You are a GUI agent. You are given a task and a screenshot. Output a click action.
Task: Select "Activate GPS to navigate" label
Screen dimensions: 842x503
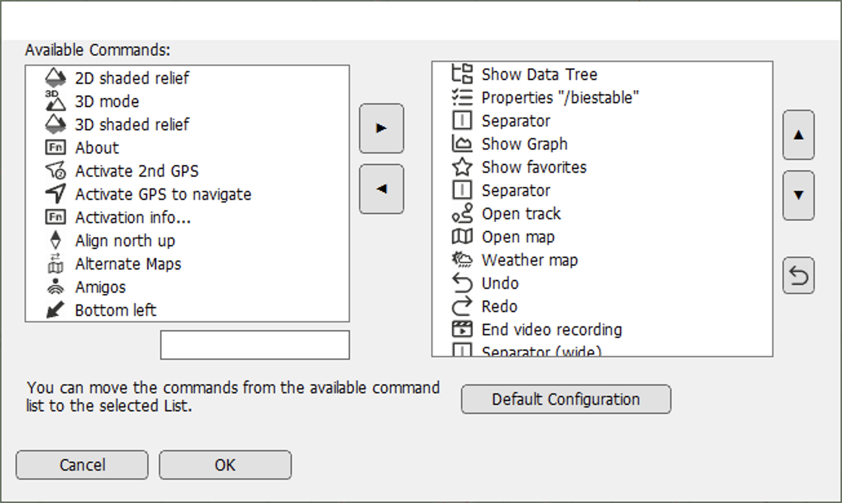[163, 194]
